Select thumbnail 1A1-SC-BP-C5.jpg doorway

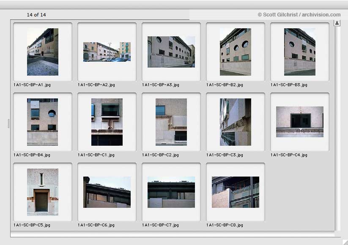43,192
